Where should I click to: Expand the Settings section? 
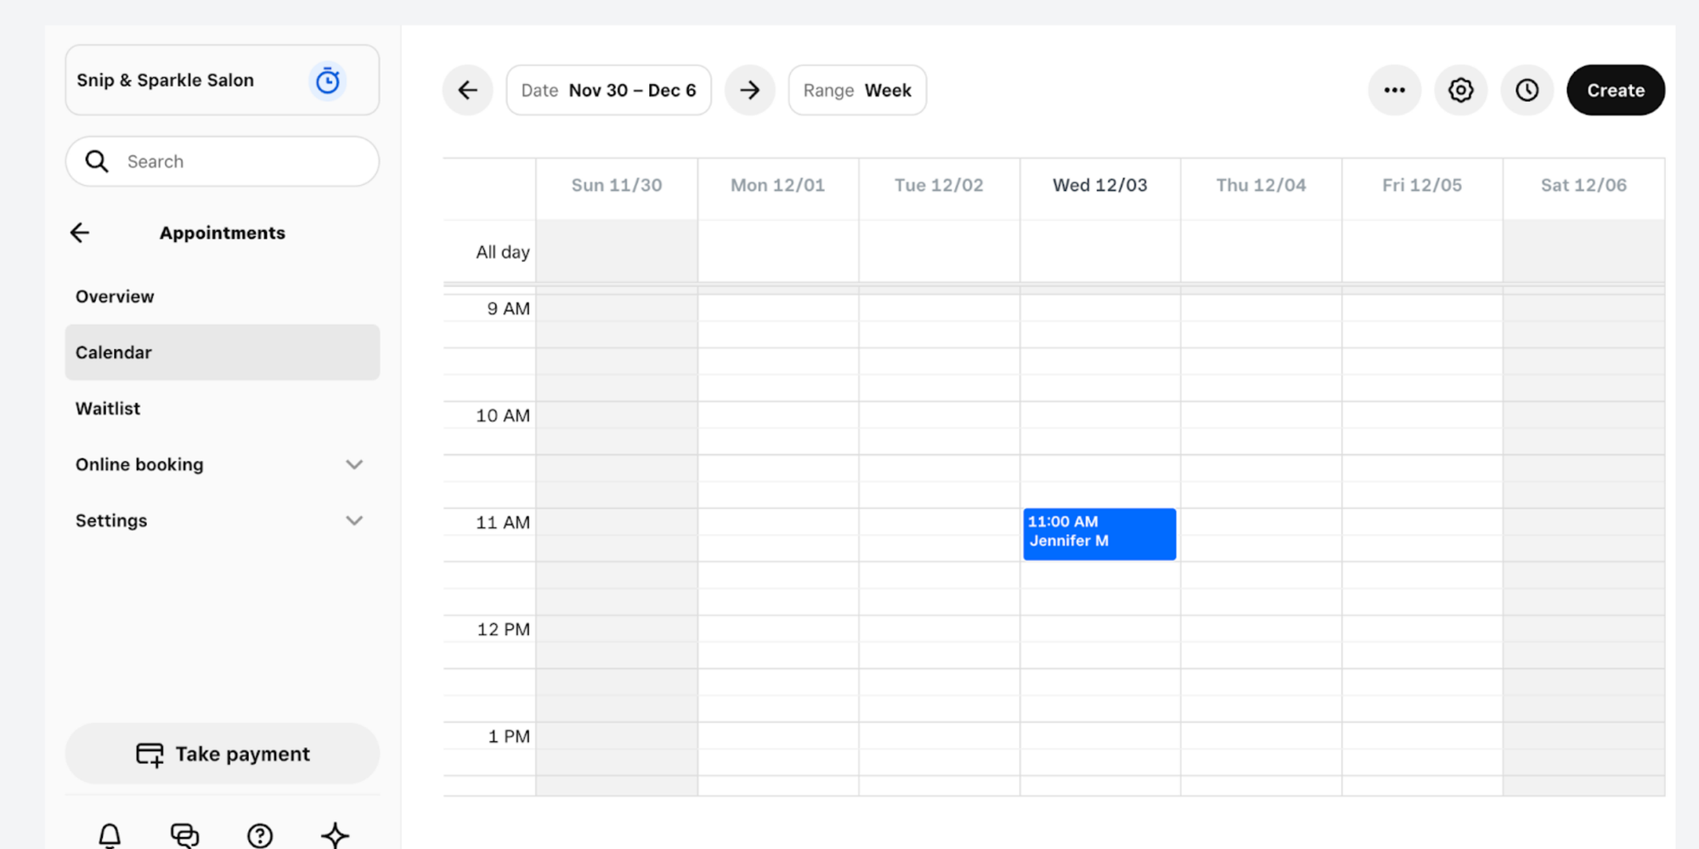pyautogui.click(x=354, y=520)
